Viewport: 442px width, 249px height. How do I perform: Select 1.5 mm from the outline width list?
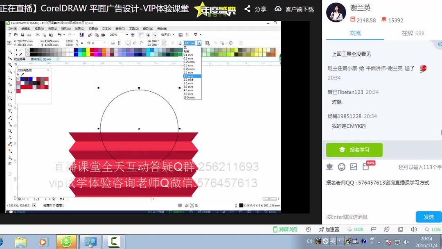[x=190, y=76]
